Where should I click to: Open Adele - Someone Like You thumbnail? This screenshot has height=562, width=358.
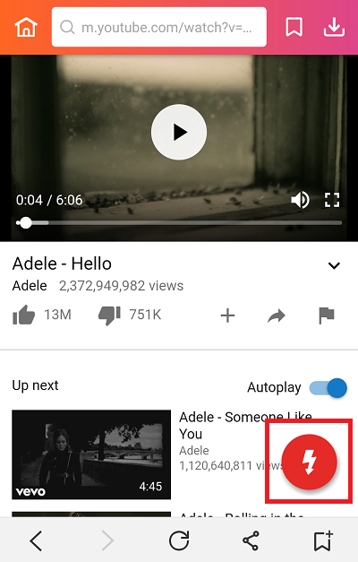coord(91,454)
